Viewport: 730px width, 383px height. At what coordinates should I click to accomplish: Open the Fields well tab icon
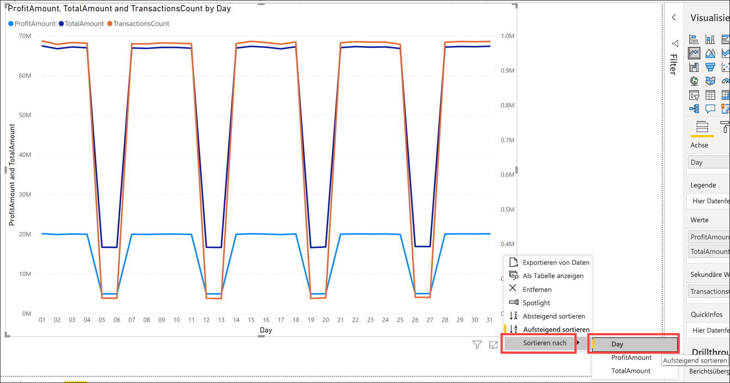click(702, 127)
